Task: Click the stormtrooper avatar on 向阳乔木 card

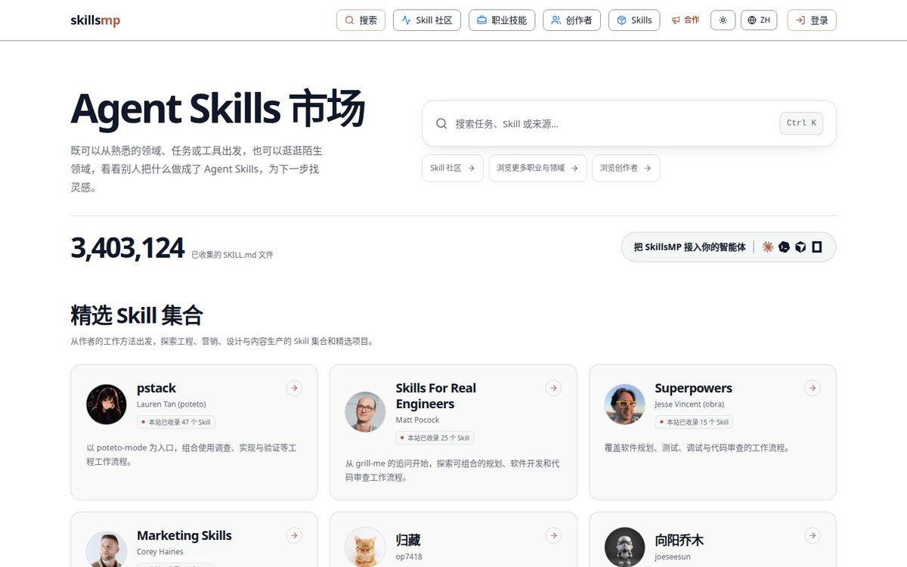Action: pos(625,547)
